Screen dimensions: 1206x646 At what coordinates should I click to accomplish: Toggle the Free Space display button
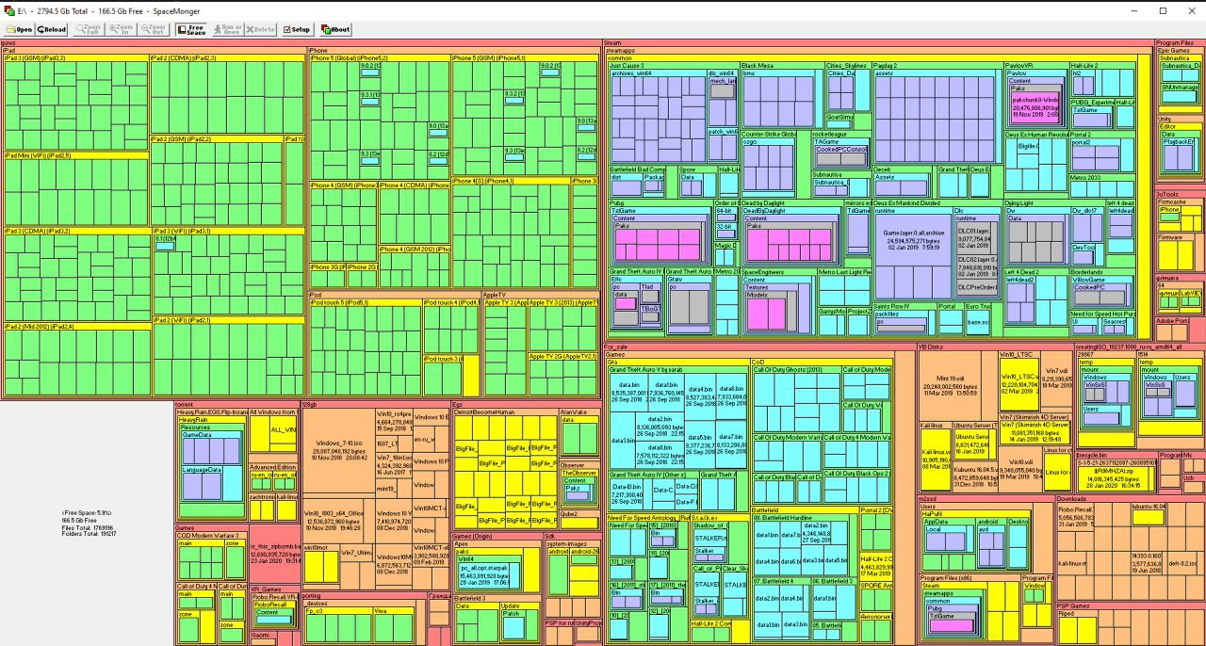click(x=191, y=29)
